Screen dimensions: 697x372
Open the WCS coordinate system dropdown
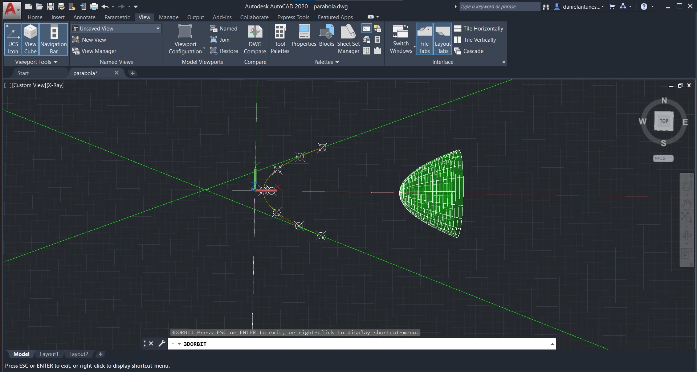tap(663, 159)
